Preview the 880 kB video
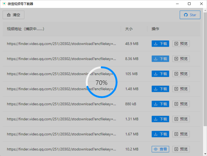 [181, 104]
